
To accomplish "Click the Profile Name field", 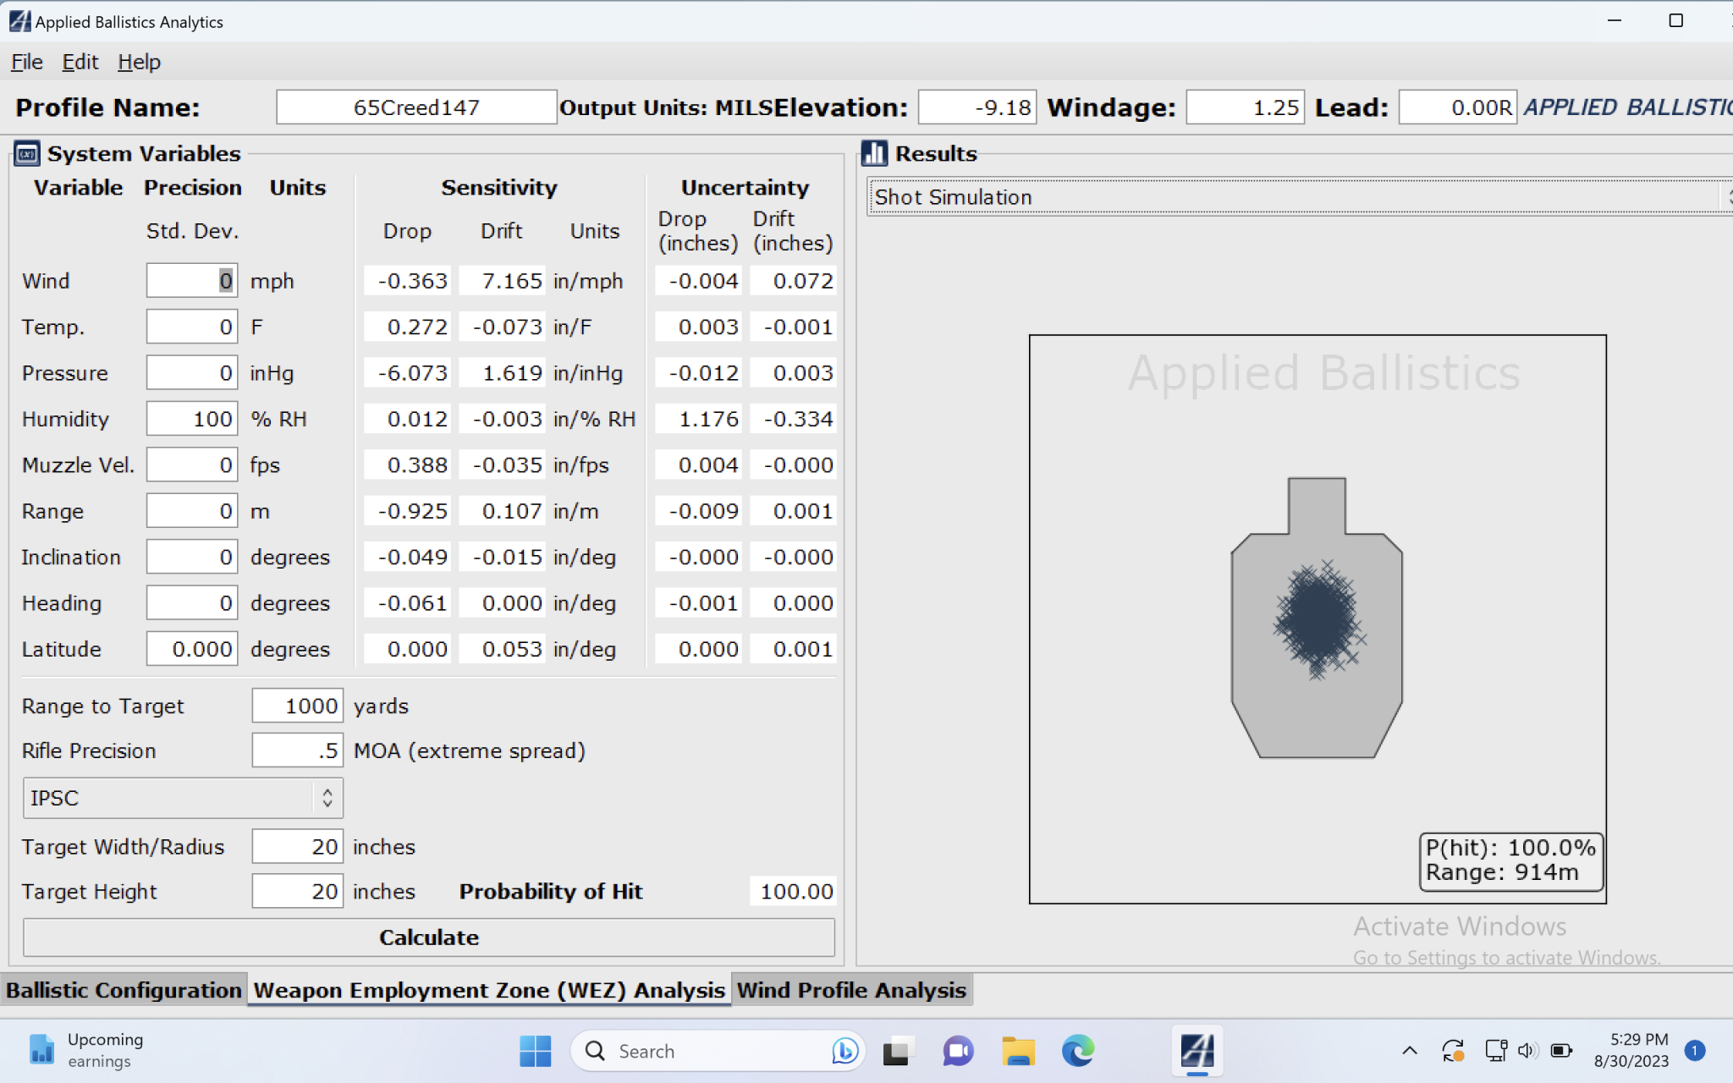I will 415,107.
